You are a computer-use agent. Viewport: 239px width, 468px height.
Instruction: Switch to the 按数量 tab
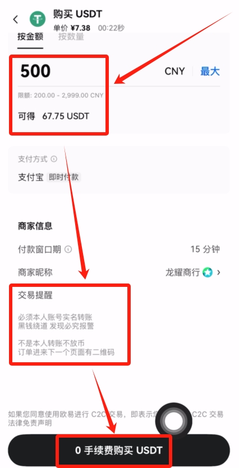click(71, 37)
